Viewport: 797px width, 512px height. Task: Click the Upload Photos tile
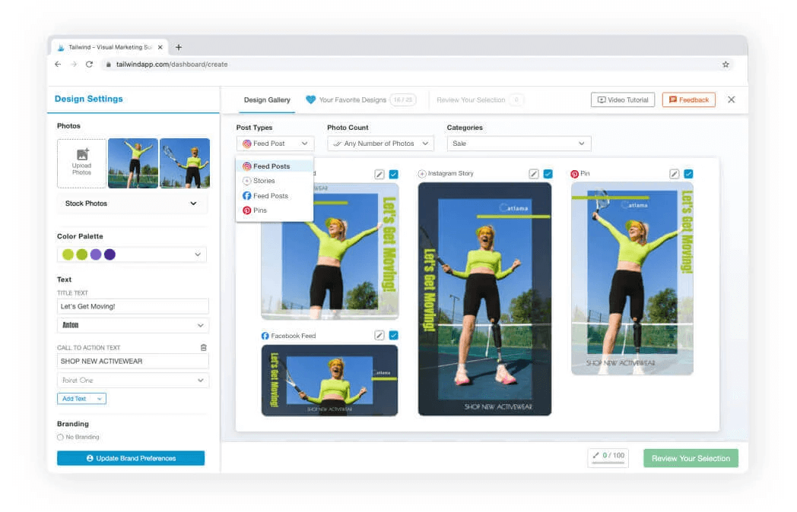click(x=82, y=163)
